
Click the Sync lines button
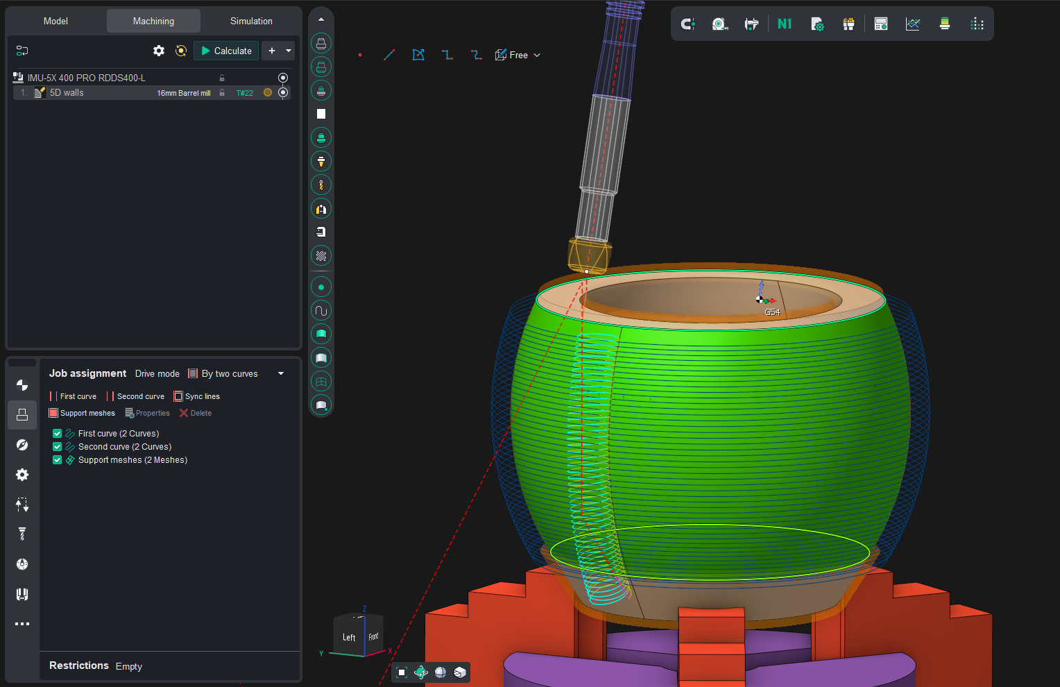(x=197, y=396)
